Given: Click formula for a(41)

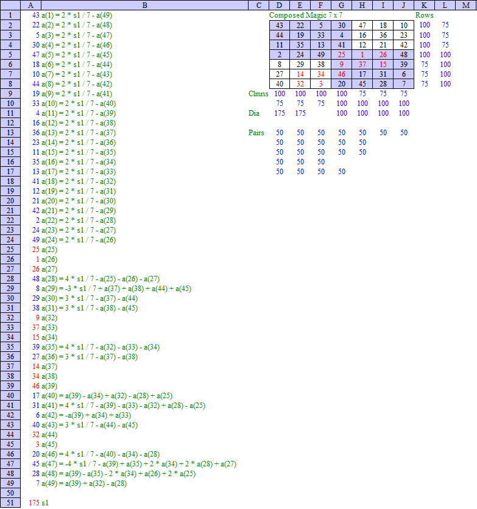Looking at the screenshot, I should pyautogui.click(x=123, y=405).
